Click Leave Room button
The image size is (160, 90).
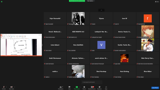point(155,88)
